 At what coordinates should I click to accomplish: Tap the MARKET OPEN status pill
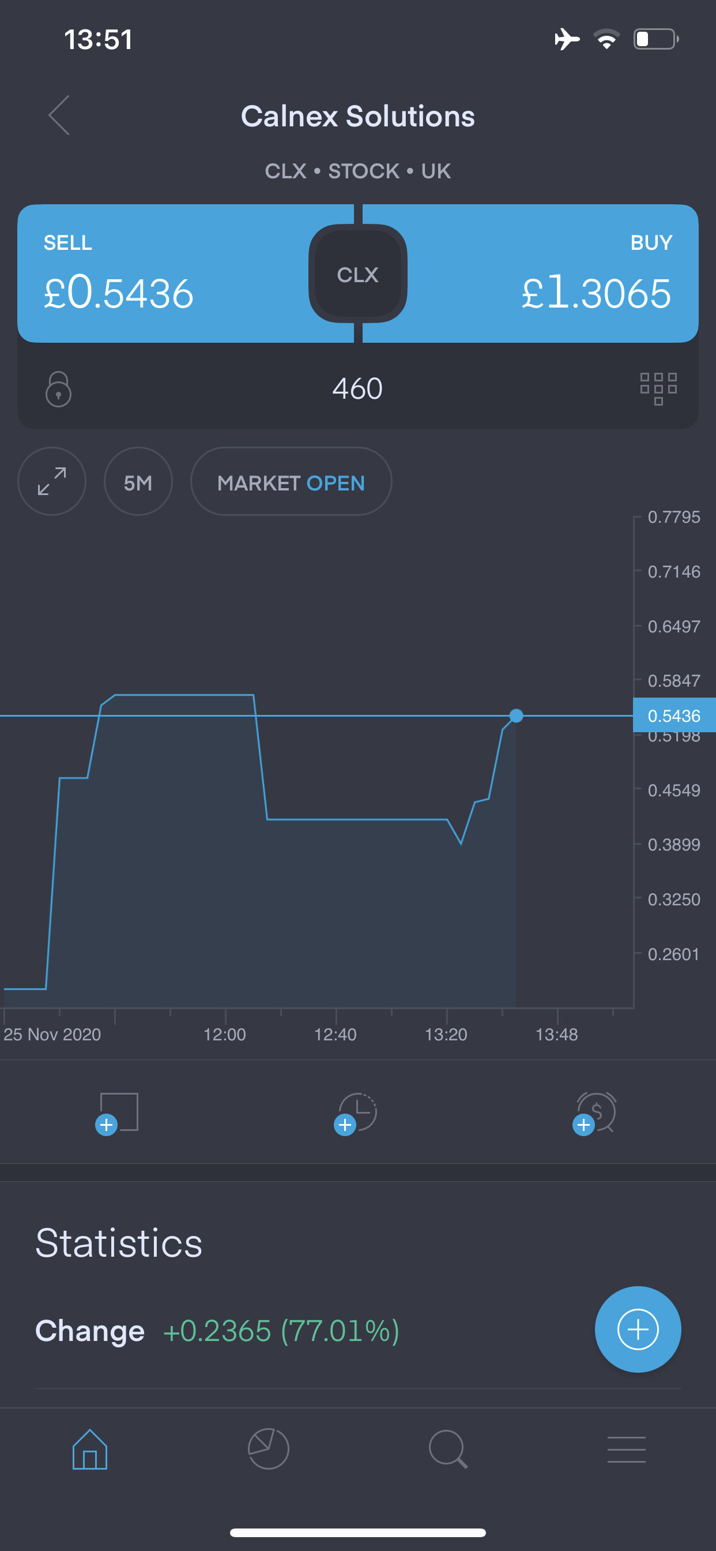click(x=291, y=482)
